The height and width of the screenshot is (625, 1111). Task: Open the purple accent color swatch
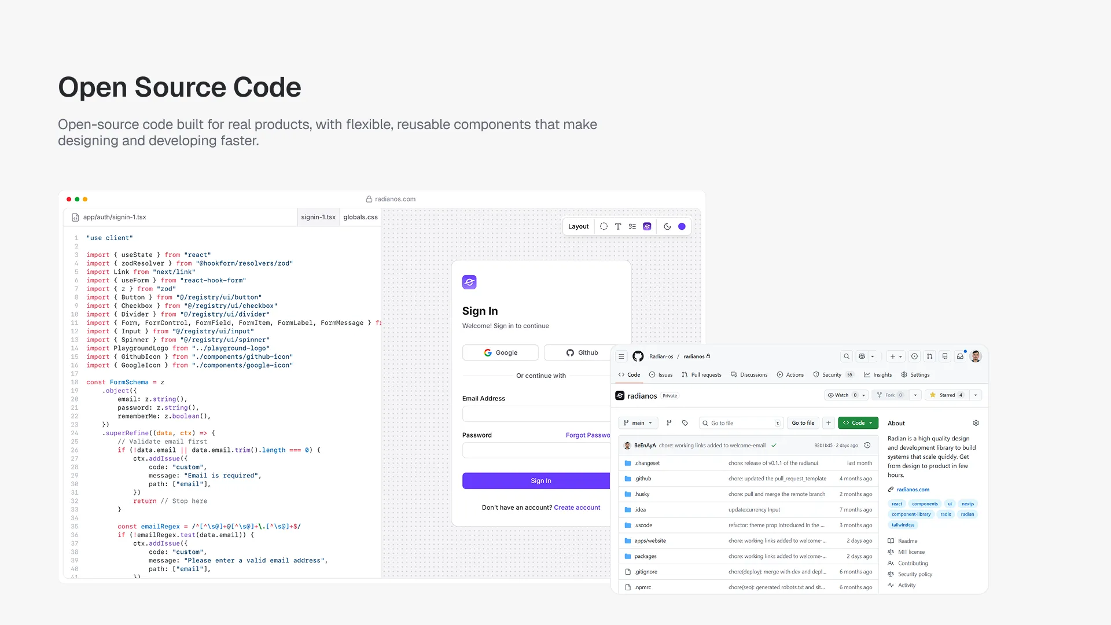click(682, 226)
